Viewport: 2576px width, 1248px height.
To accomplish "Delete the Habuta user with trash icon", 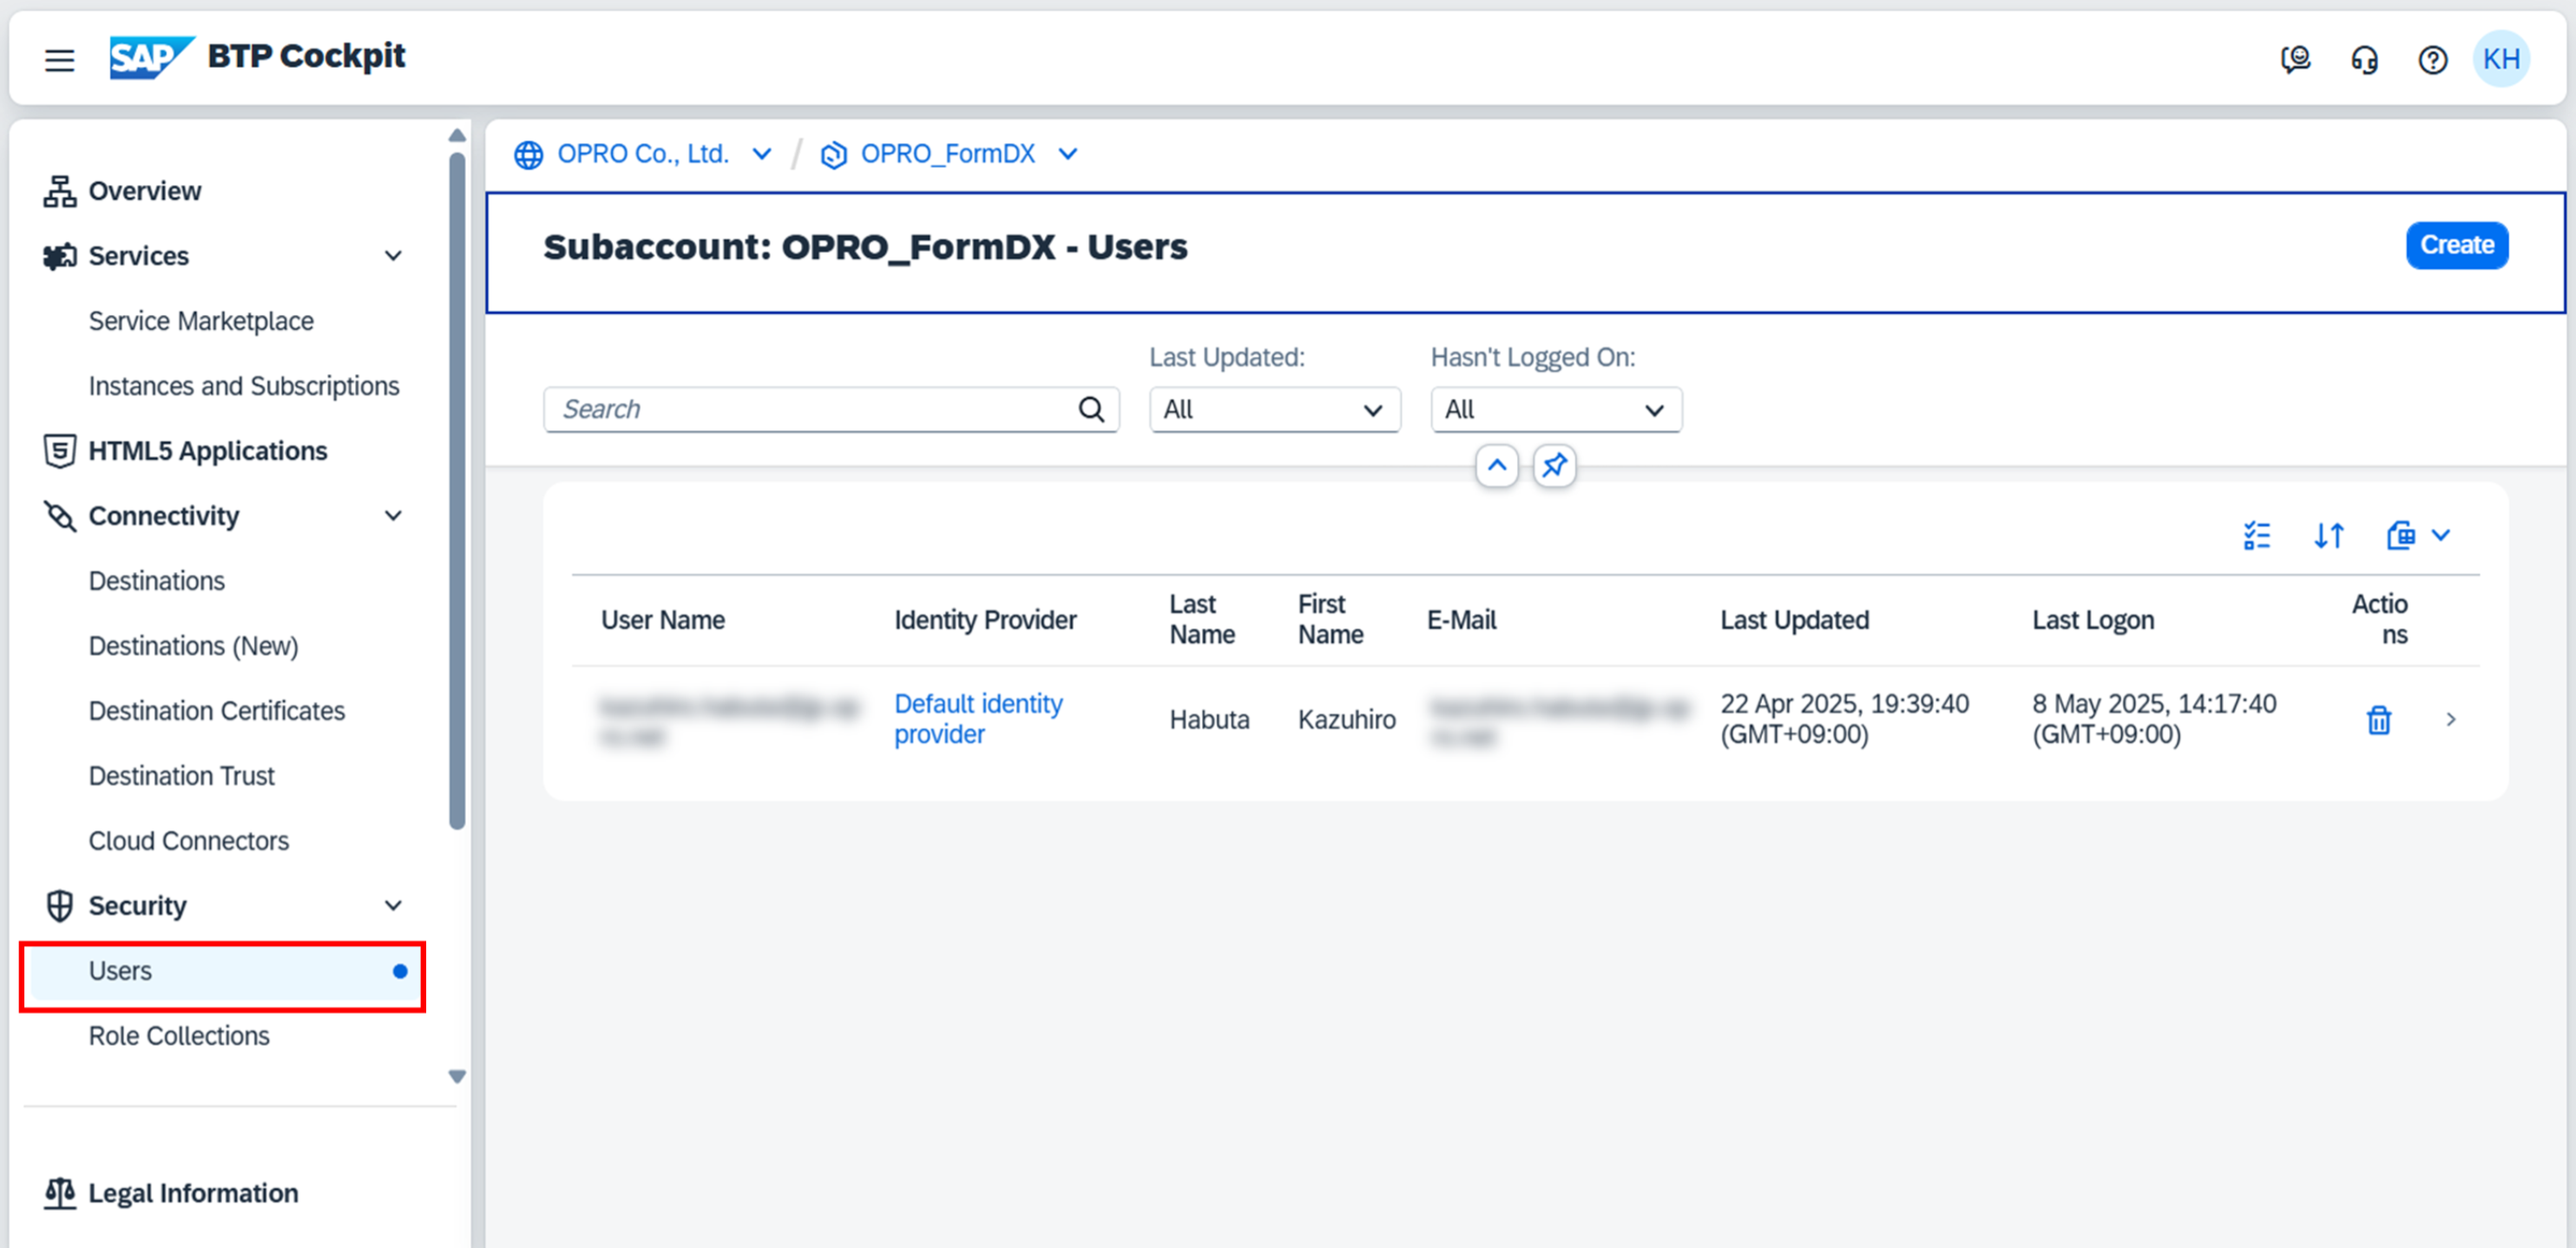I will click(2378, 719).
